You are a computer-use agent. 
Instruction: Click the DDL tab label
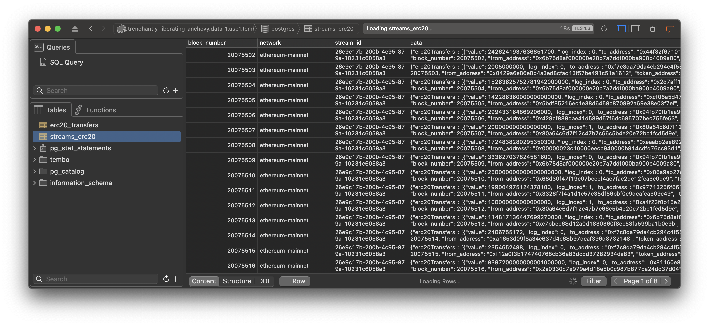264,281
